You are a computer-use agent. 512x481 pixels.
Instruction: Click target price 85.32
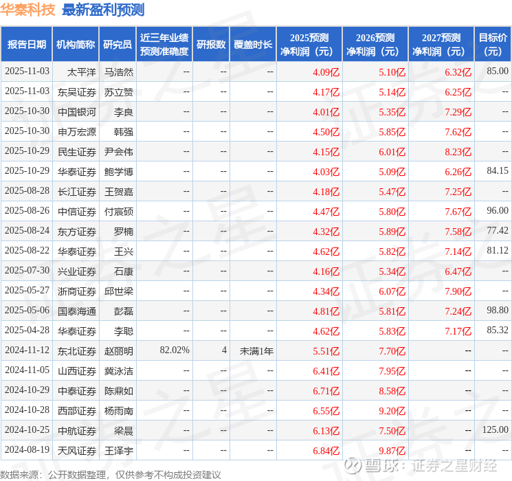pos(498,330)
